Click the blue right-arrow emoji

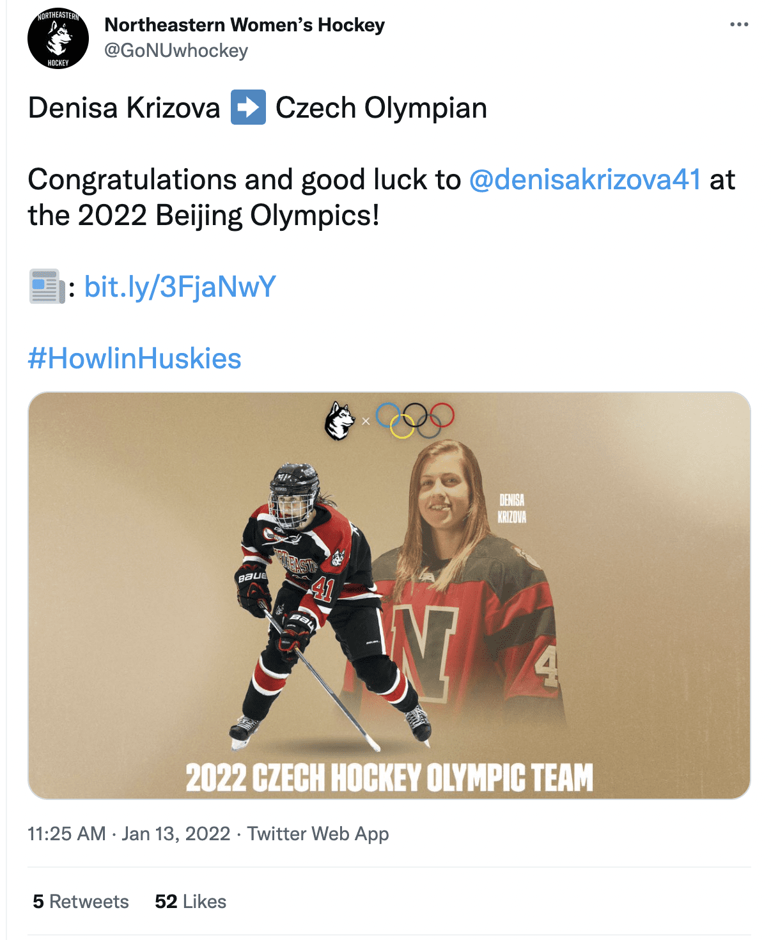click(x=248, y=107)
